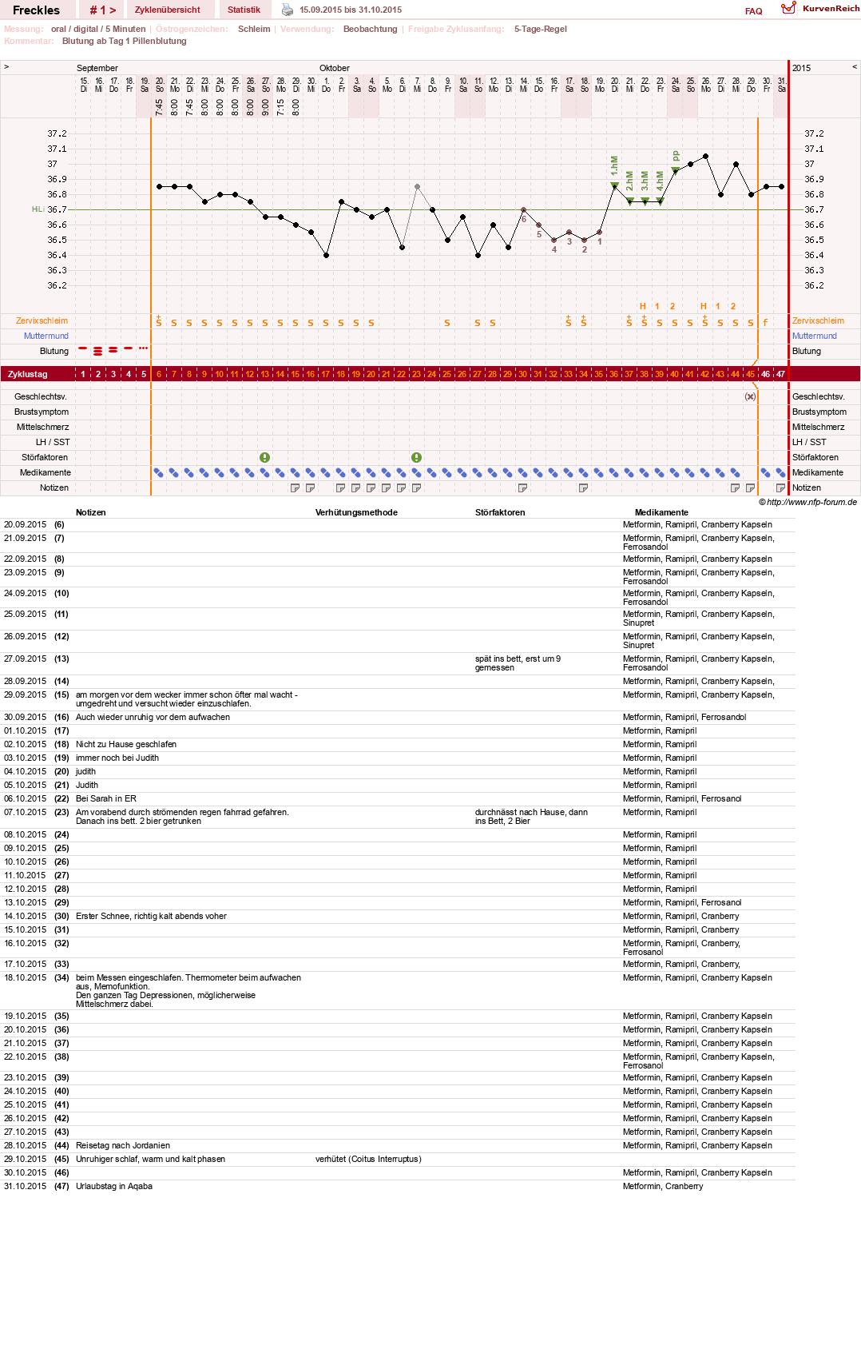This screenshot has height=1345, width=861.
Task: Click the Medikamente pill icon on cycle day 30
Action: [x=522, y=472]
